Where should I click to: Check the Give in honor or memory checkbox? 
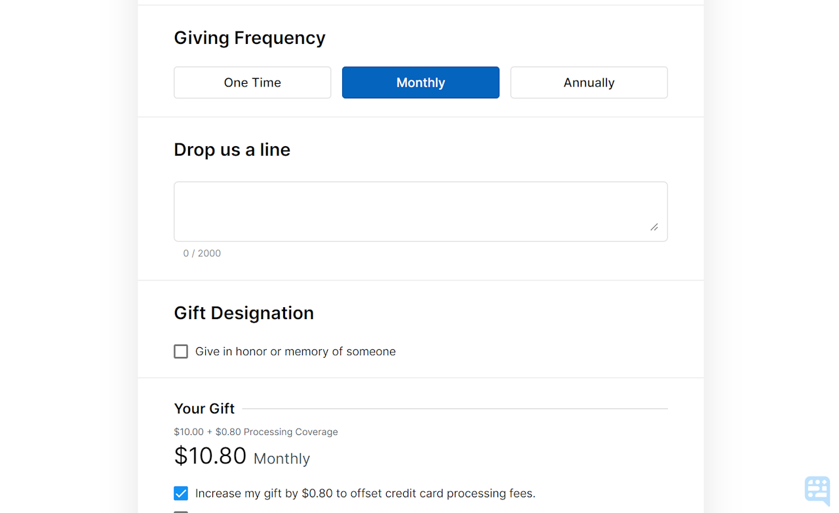pyautogui.click(x=181, y=351)
